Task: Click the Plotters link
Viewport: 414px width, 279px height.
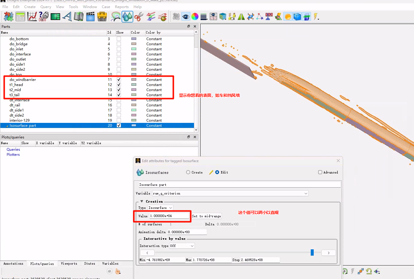Action: click(x=13, y=155)
